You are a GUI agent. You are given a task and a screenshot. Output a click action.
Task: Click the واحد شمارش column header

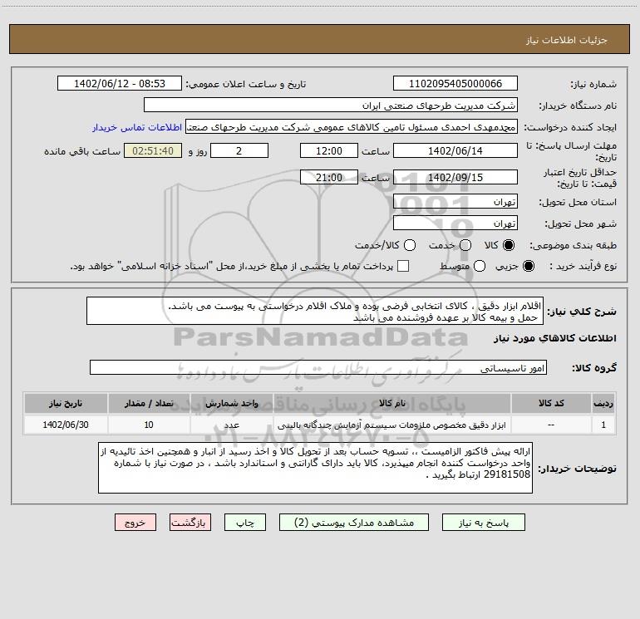pos(231,404)
